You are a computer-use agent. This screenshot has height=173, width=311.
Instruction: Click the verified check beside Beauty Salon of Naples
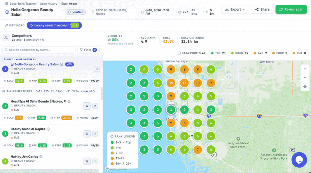click(x=48, y=129)
